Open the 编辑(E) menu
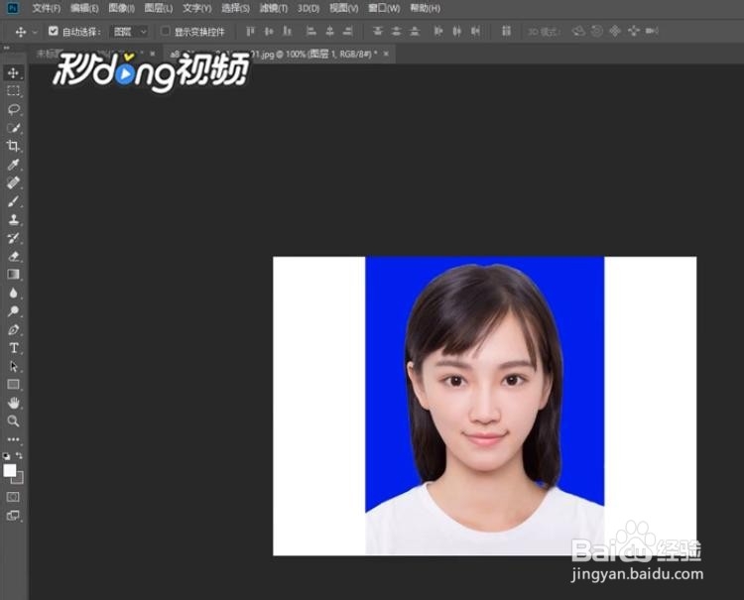Image resolution: width=744 pixels, height=600 pixels. click(84, 8)
